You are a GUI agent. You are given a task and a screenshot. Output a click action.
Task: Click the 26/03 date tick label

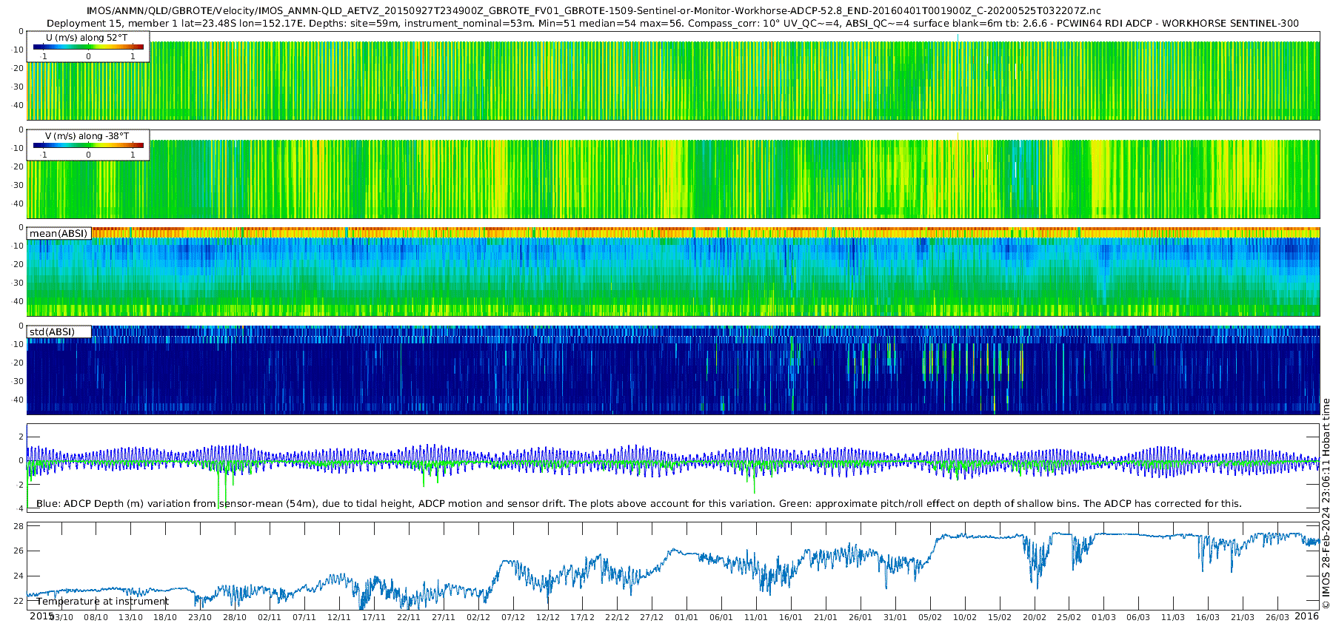tap(1277, 617)
